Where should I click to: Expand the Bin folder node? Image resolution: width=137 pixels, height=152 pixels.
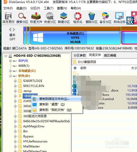coord(15,131)
